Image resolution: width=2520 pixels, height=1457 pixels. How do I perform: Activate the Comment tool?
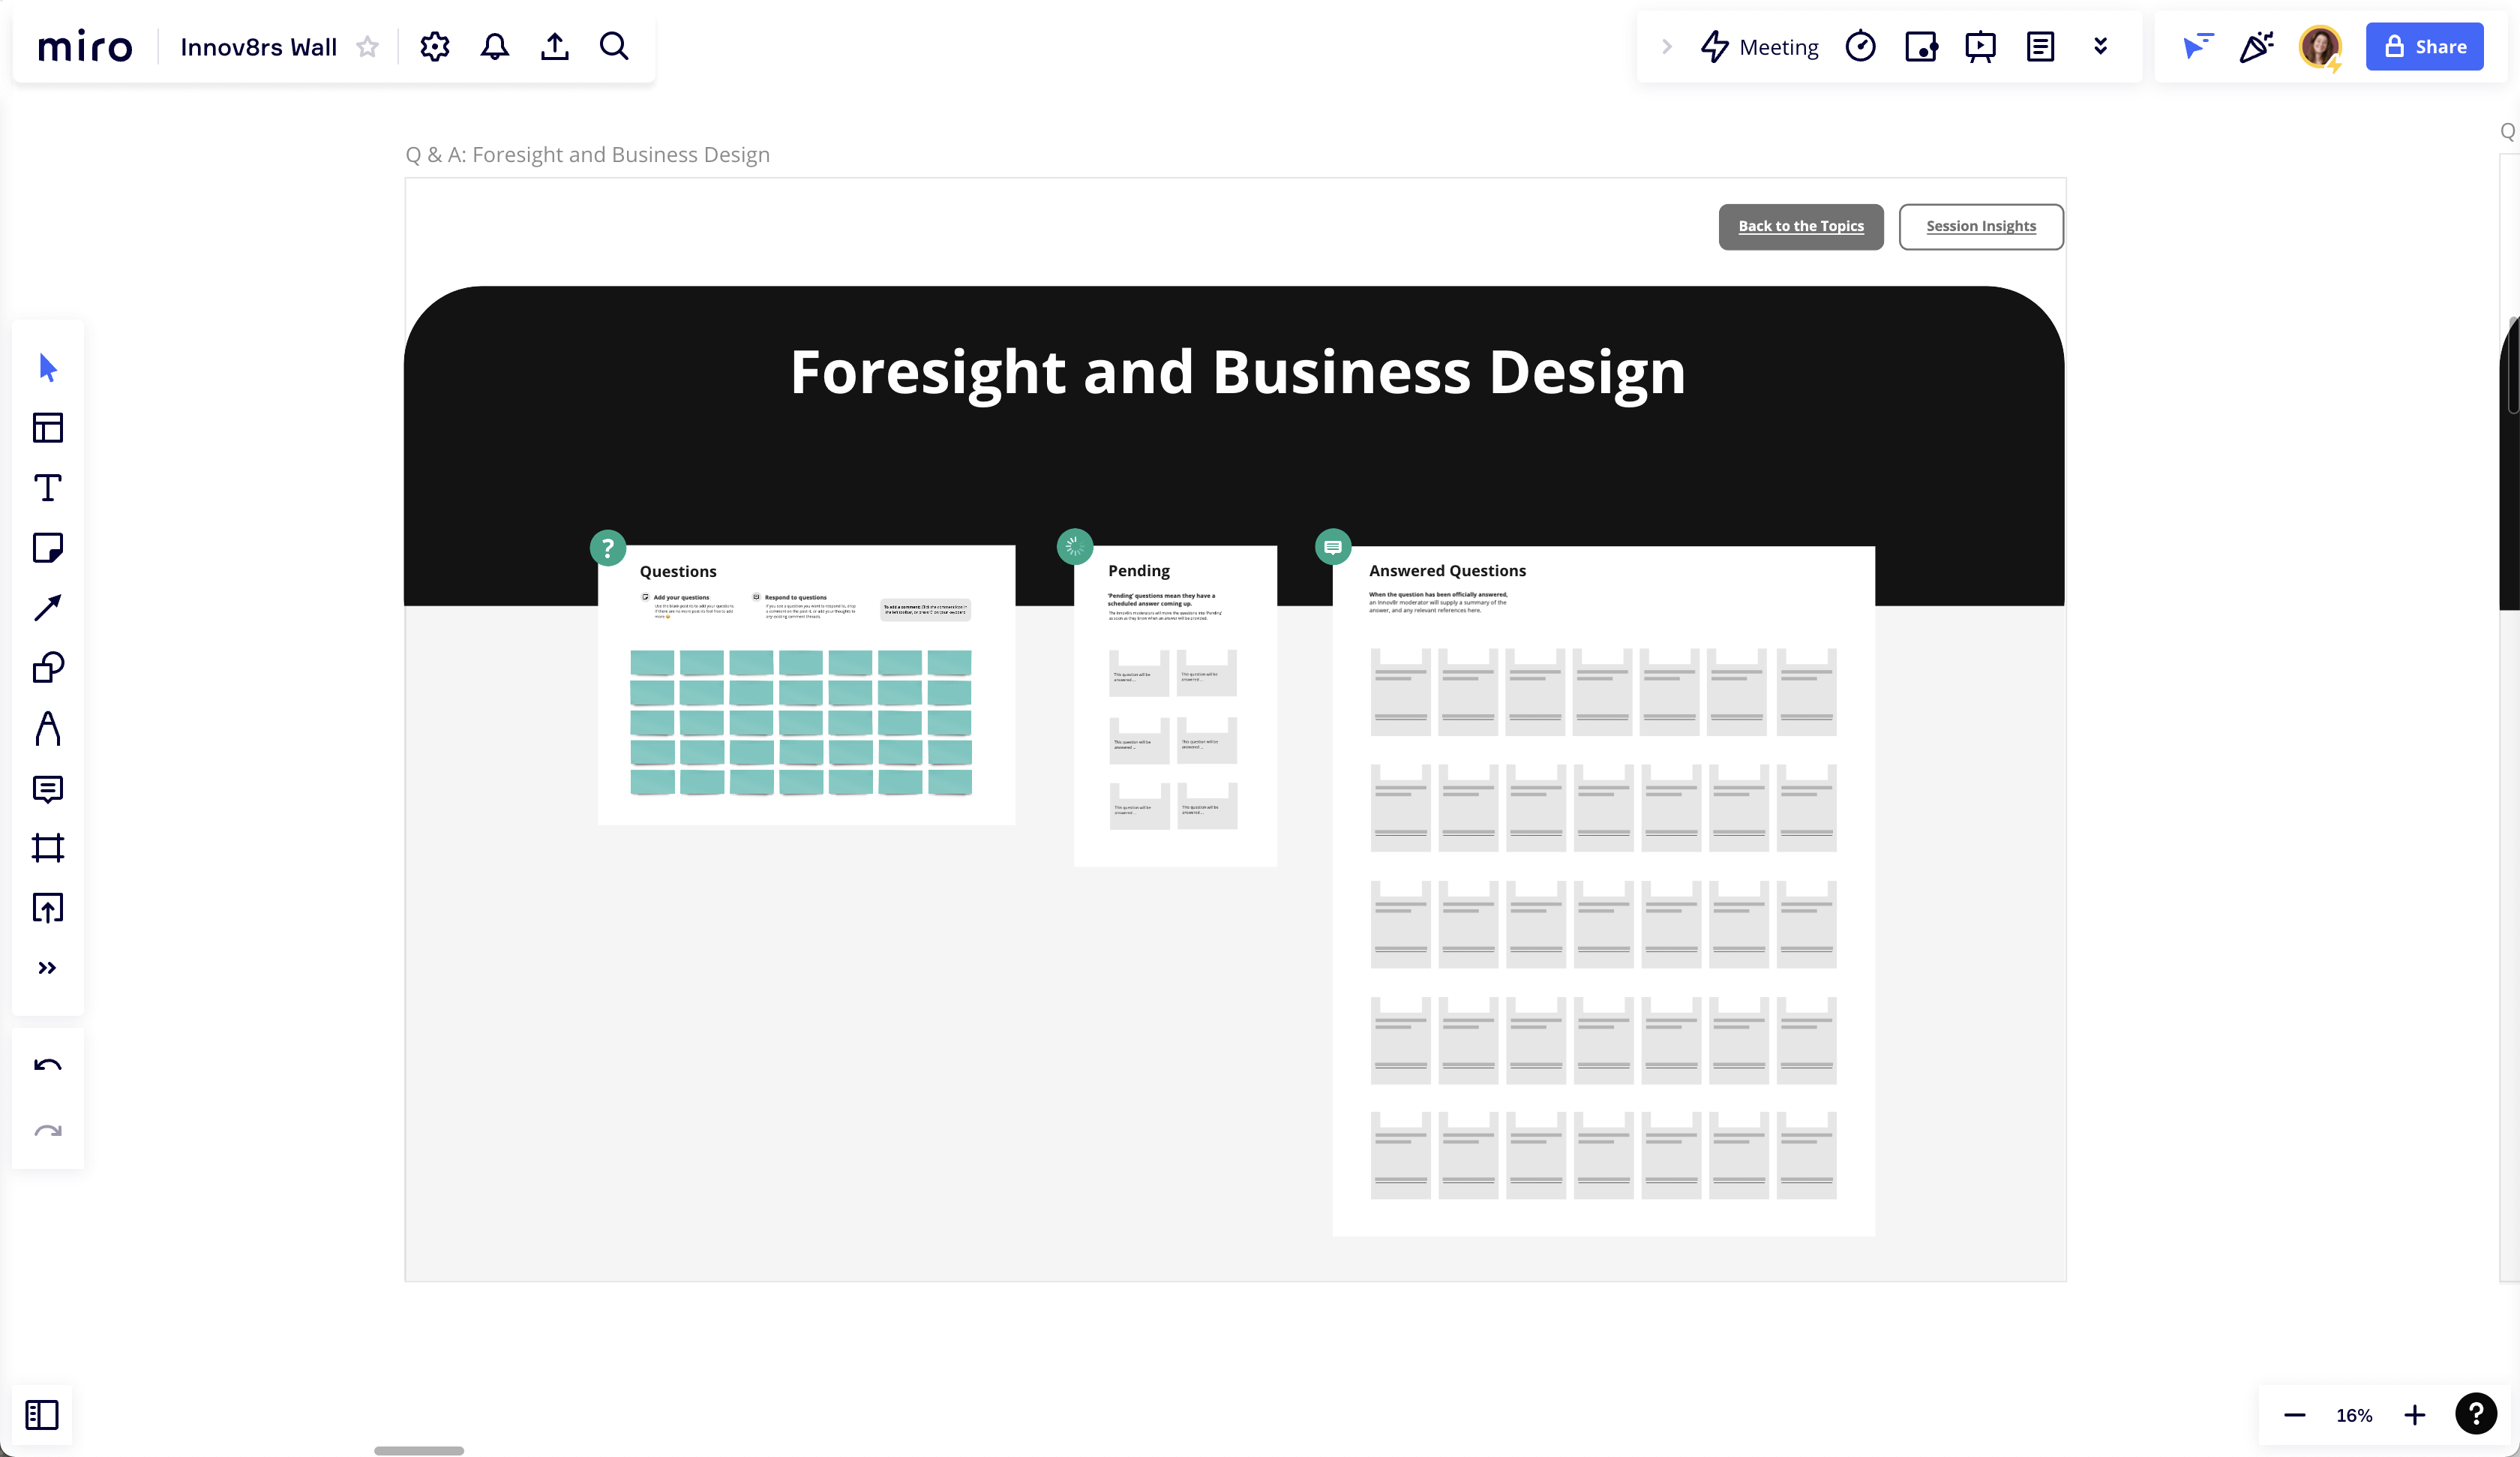pos(47,789)
